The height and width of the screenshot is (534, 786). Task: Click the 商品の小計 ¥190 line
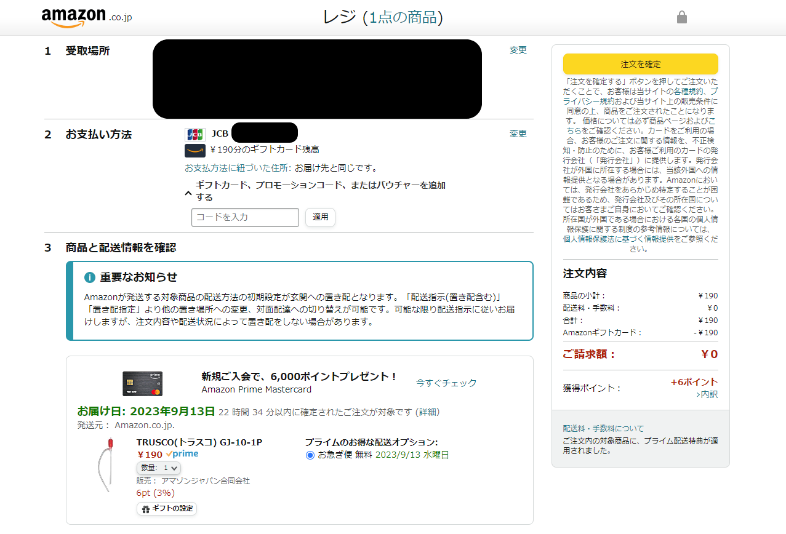(x=641, y=296)
